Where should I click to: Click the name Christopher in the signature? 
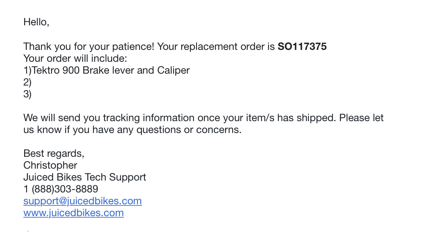[x=50, y=165]
